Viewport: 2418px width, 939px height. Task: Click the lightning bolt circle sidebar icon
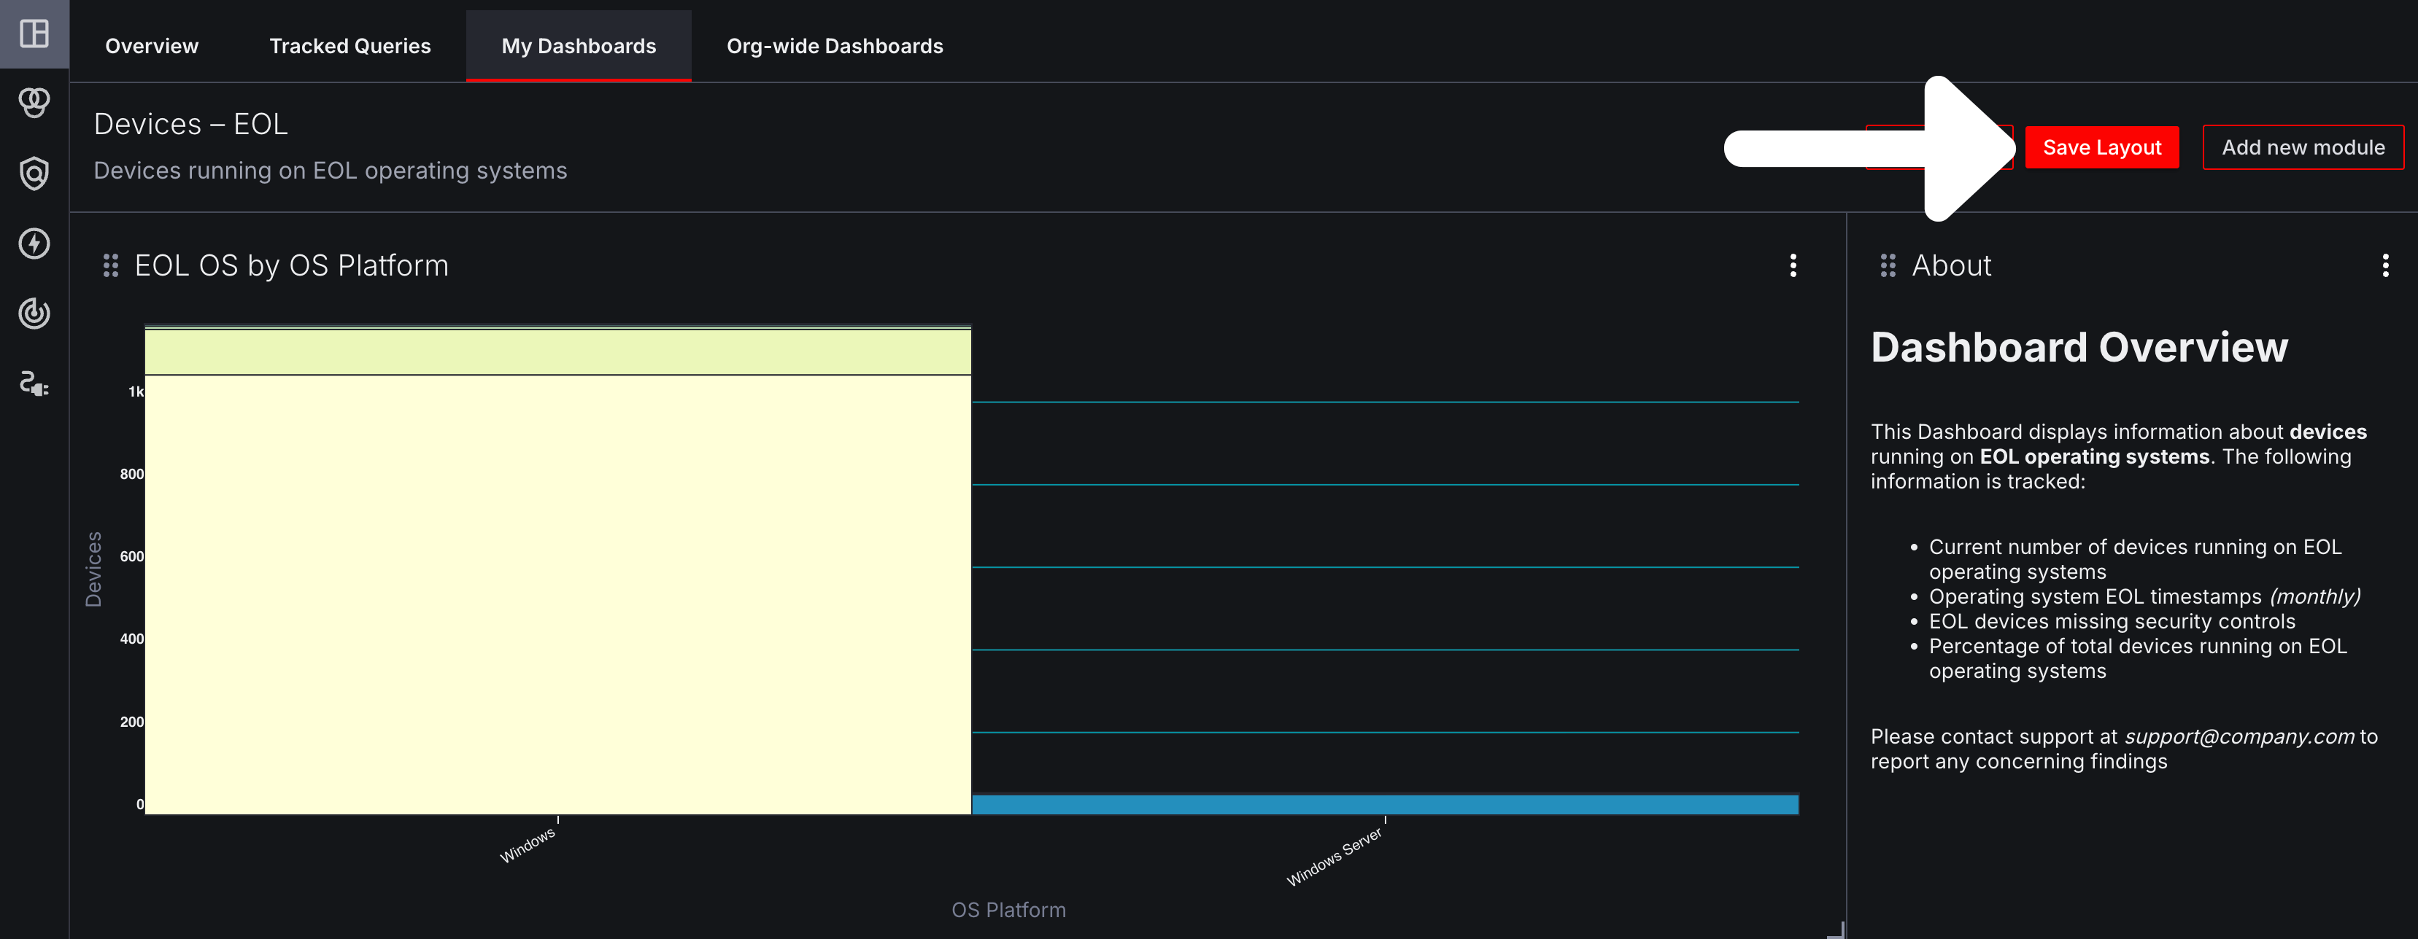[x=34, y=243]
